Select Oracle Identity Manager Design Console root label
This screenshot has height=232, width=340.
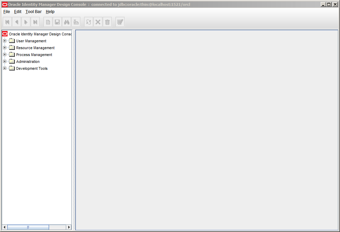(40, 34)
